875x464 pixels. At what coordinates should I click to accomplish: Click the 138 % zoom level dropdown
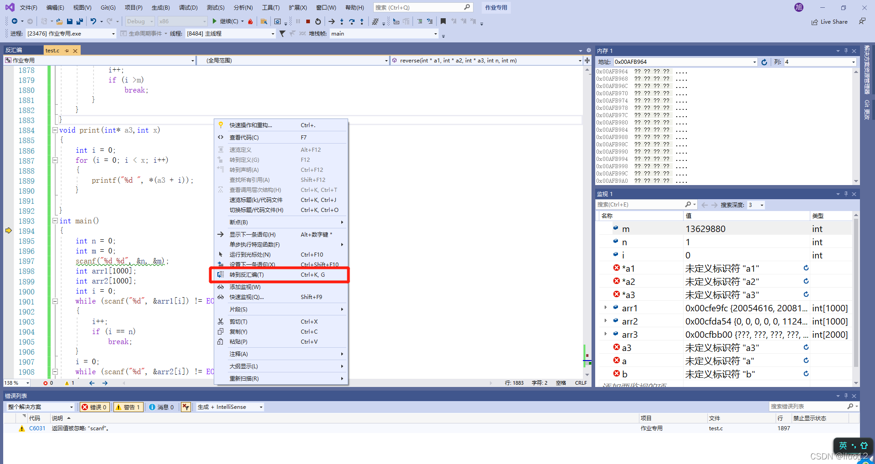pos(16,383)
